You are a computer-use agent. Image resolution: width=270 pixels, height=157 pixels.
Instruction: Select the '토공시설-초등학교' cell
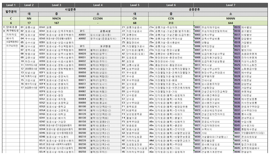coord(60,103)
